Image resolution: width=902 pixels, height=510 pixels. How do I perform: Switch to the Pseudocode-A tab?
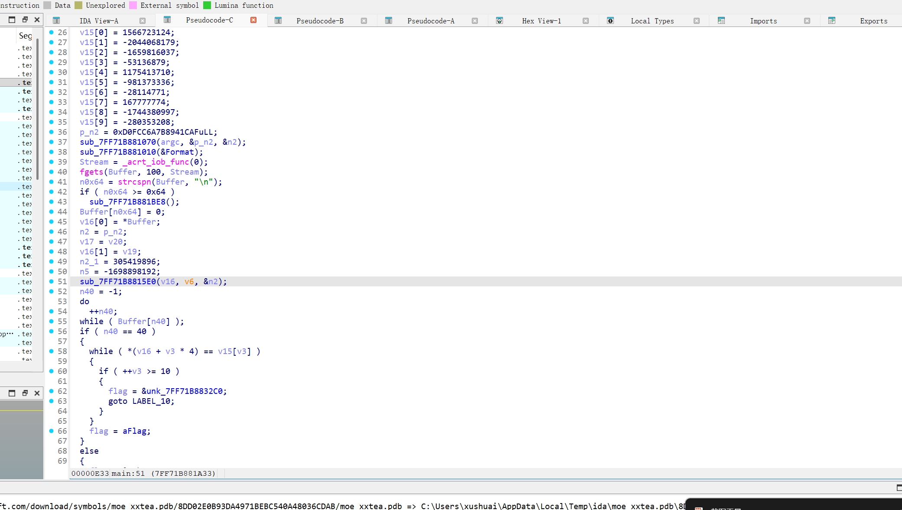pyautogui.click(x=431, y=21)
